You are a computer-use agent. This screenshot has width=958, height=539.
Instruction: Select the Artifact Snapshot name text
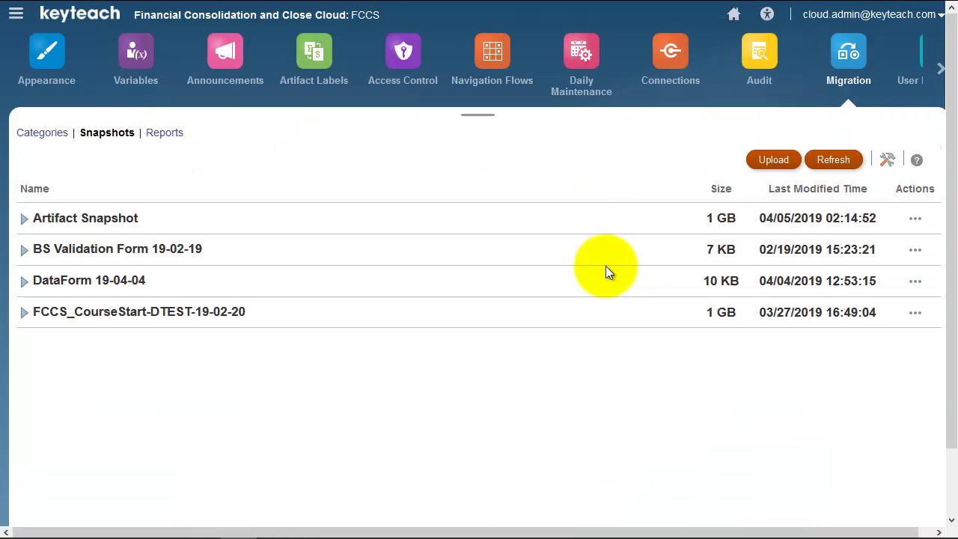click(x=85, y=218)
